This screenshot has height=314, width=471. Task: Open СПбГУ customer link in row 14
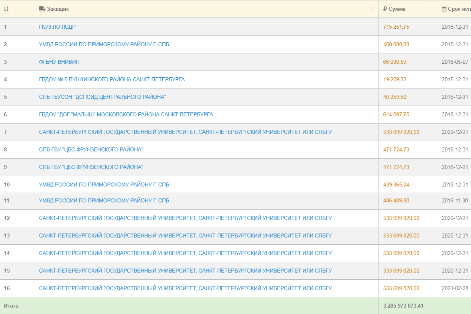(185, 253)
